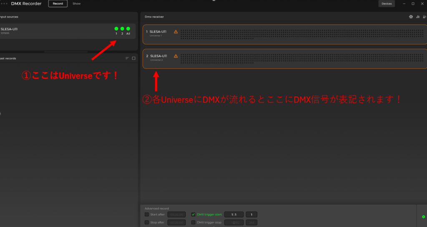Switch Dmx receiver to bar chart view
Image resolution: width=427 pixels, height=227 pixels.
click(418, 17)
